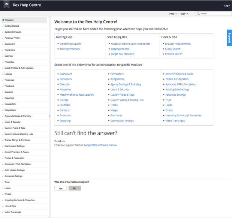Screen dimensions: 232x218
Task: Click the search magnifier icon
Action: click(x=198, y=14)
